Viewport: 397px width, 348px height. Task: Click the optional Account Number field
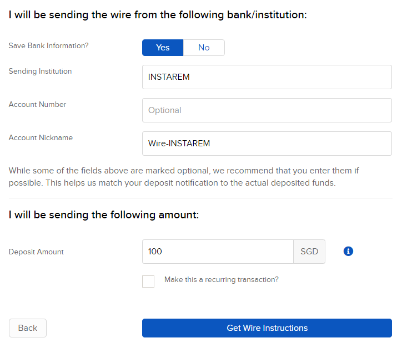tap(267, 110)
